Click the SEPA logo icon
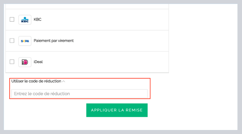 [25, 41]
